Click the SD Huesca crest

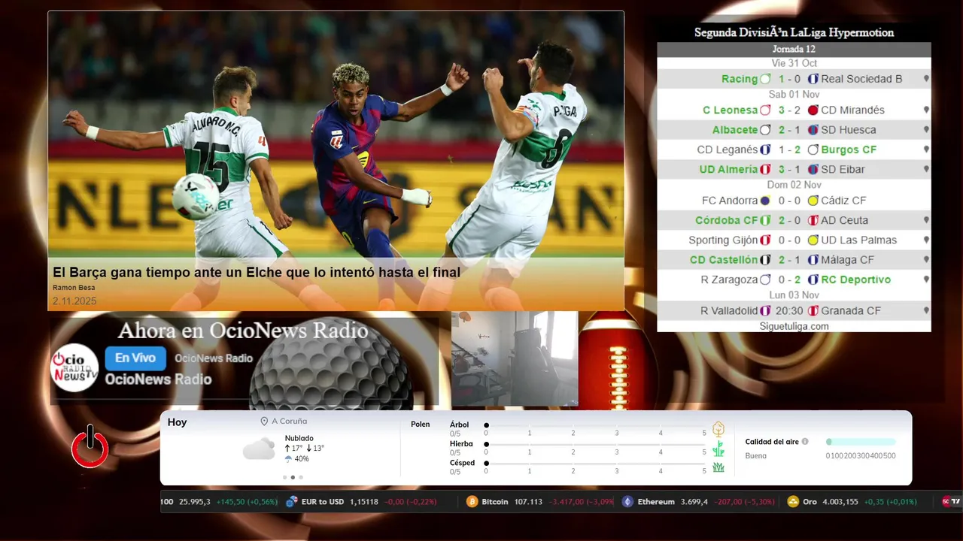tap(813, 130)
